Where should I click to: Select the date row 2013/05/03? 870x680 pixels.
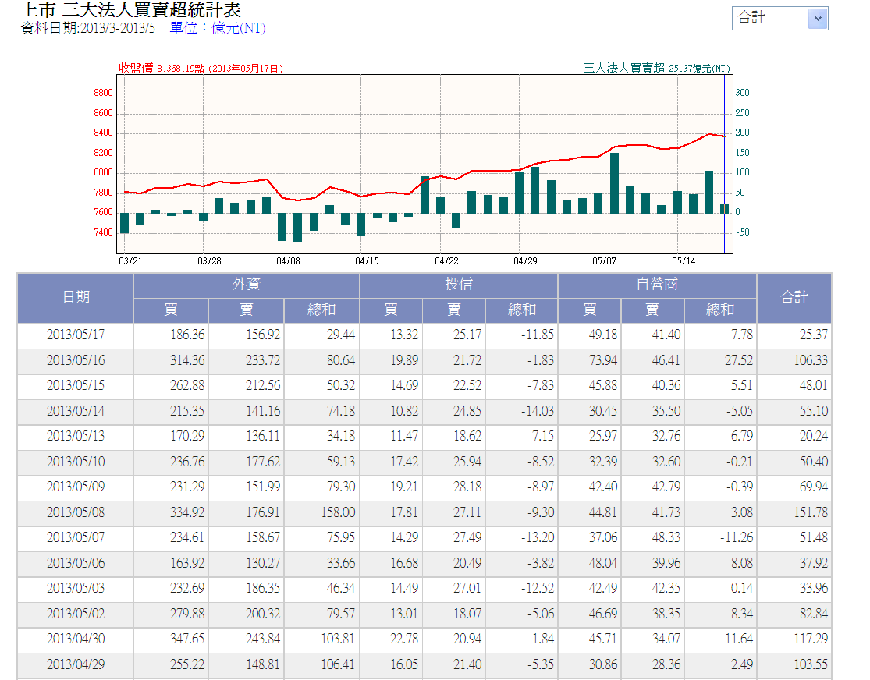[x=76, y=588]
